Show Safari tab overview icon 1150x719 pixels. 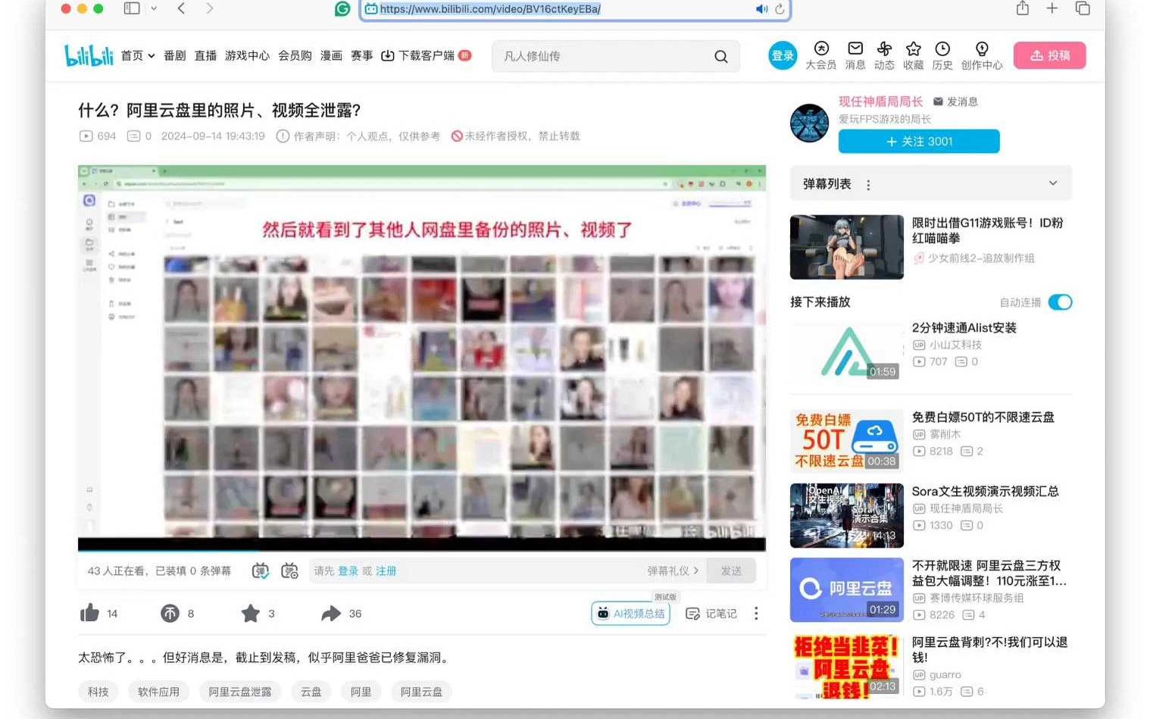pyautogui.click(x=1083, y=8)
